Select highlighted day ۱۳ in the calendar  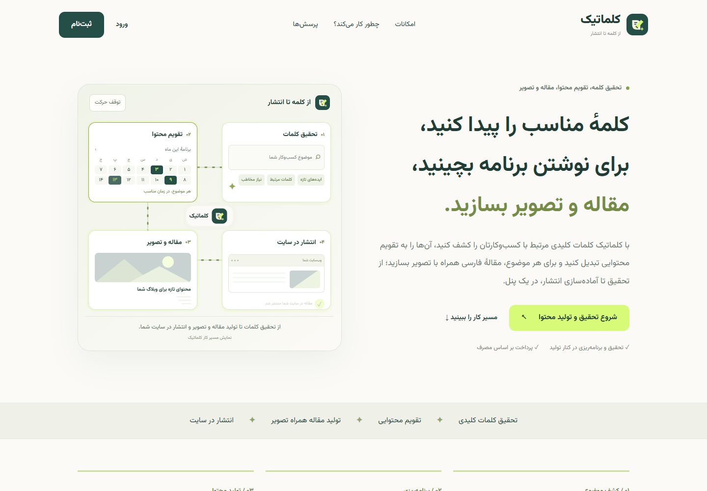pos(115,180)
